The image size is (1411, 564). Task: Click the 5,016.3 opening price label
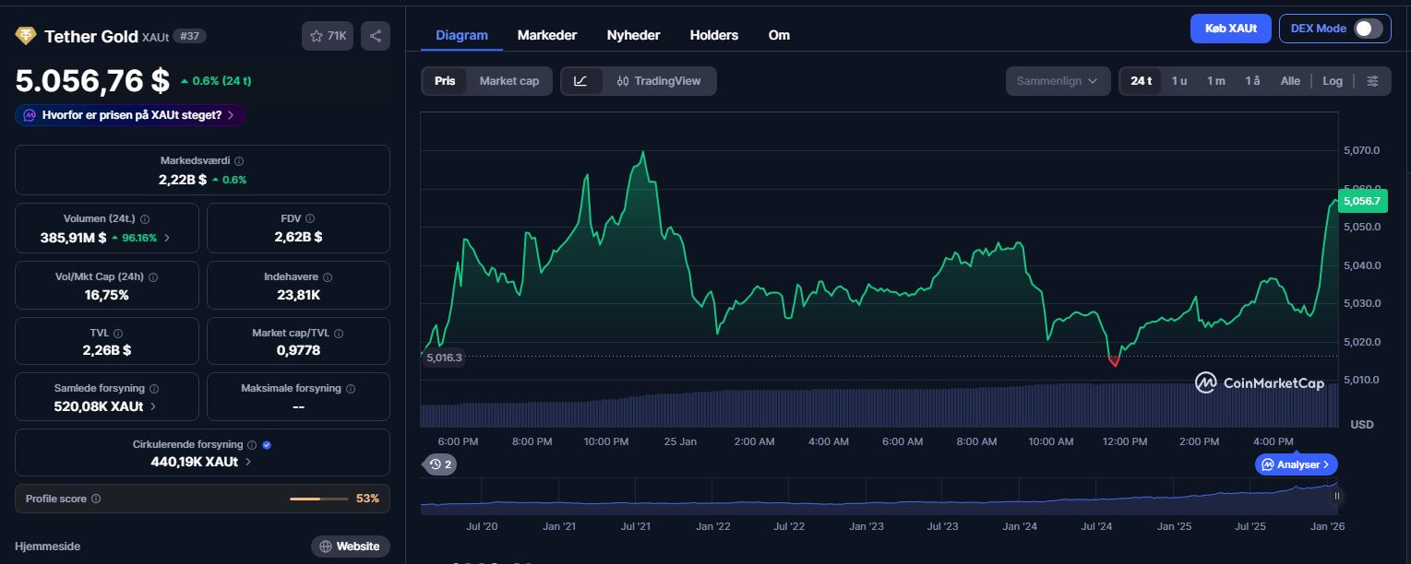pyautogui.click(x=443, y=358)
